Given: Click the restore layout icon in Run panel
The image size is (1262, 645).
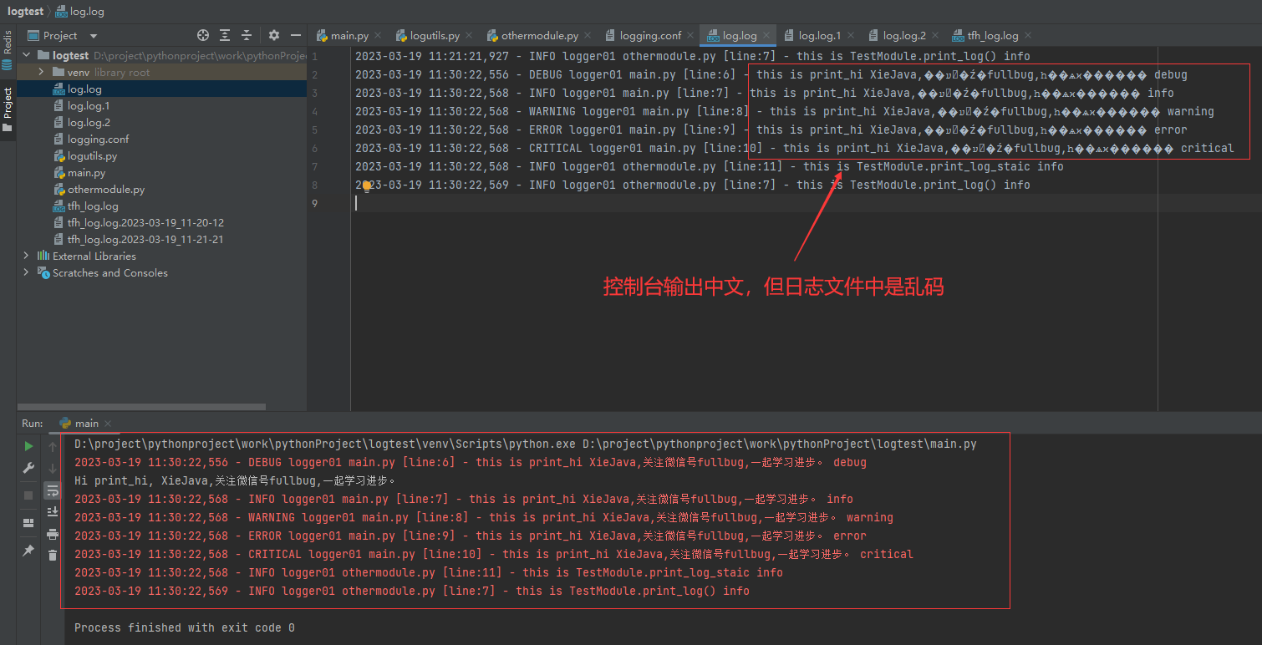Looking at the screenshot, I should click(28, 523).
